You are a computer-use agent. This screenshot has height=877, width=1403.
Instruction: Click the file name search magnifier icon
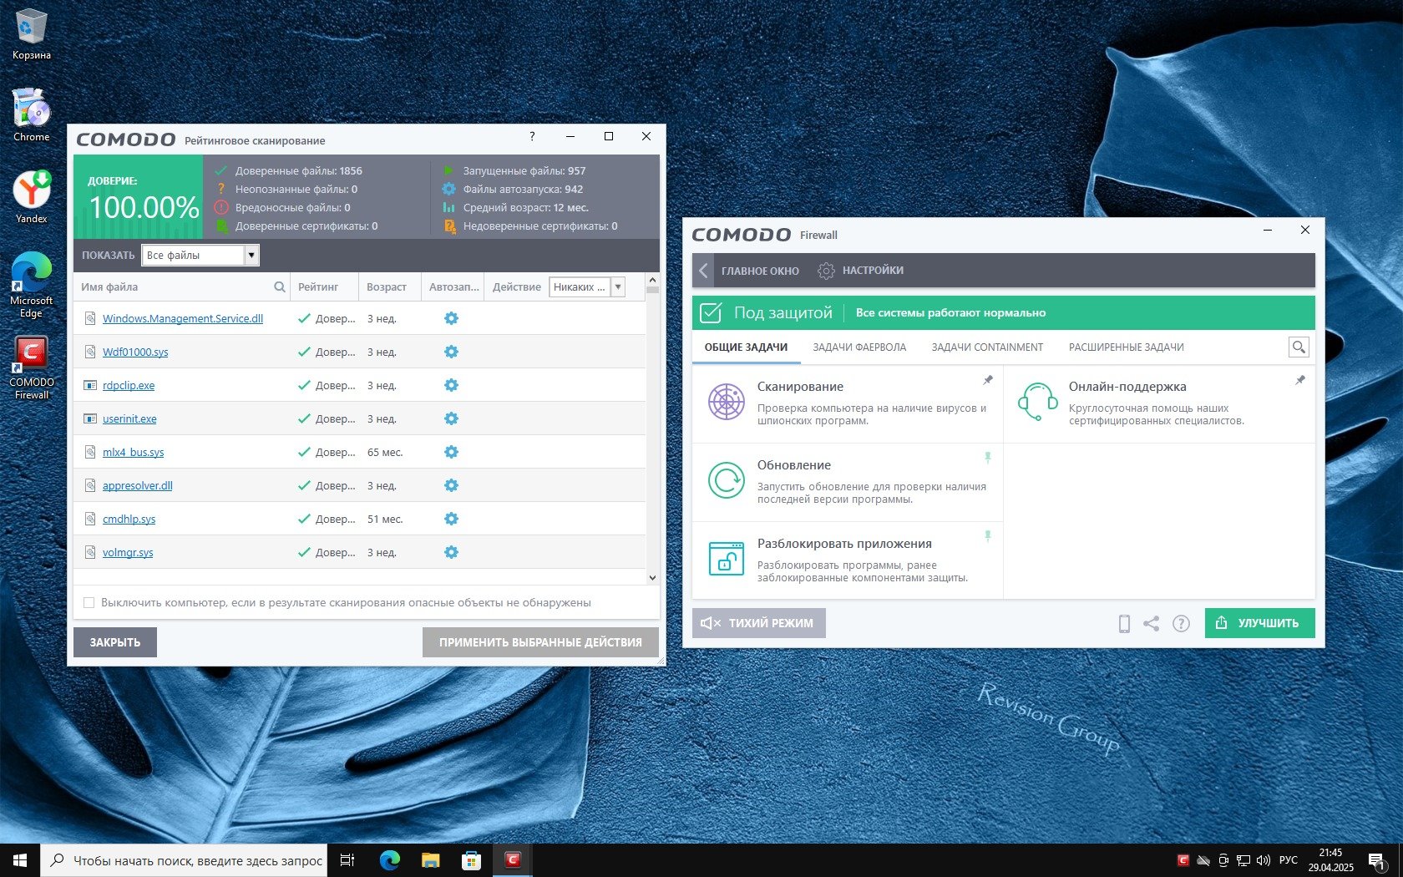pos(280,287)
